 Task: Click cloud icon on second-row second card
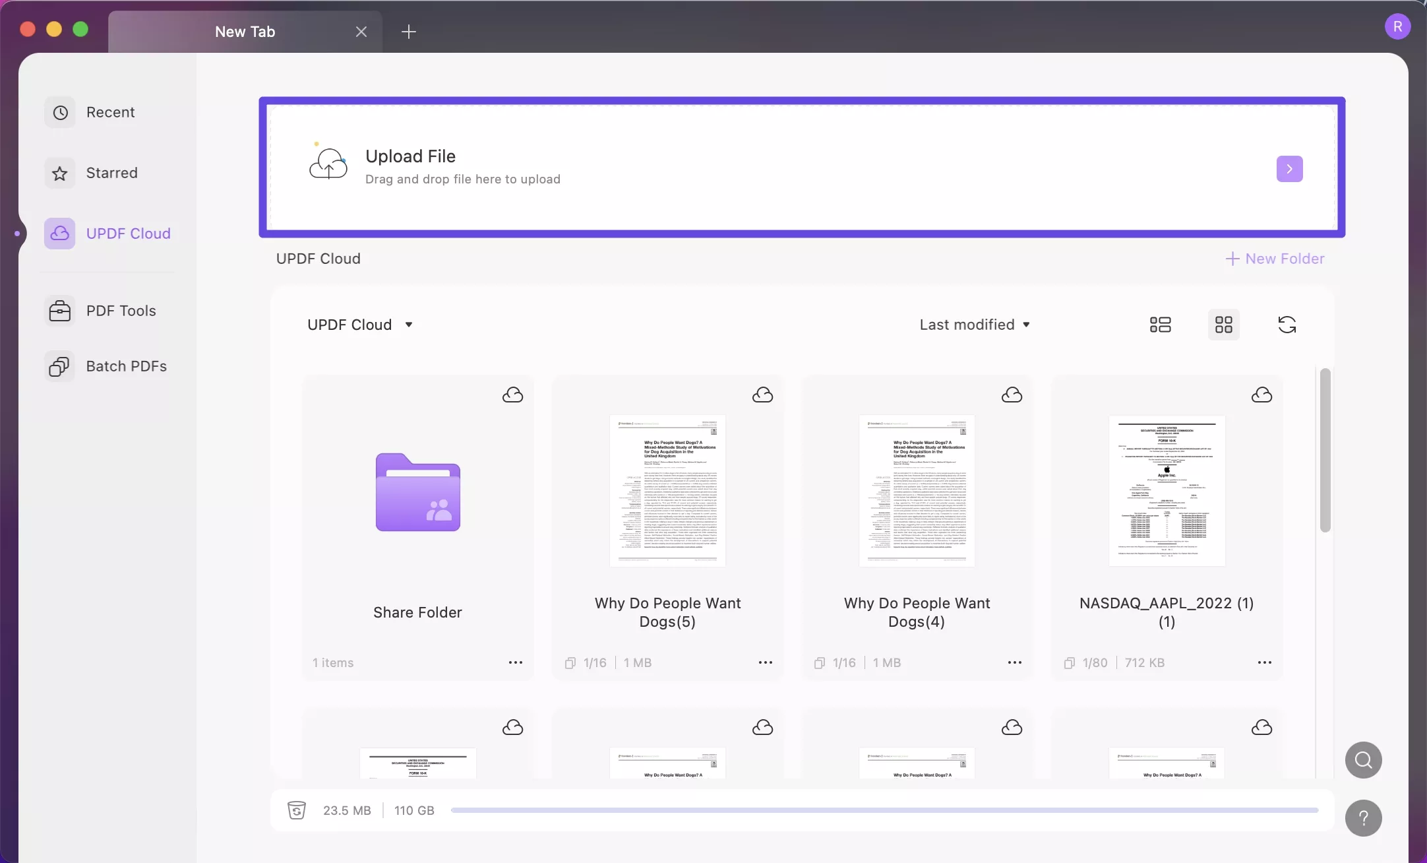[x=762, y=727]
